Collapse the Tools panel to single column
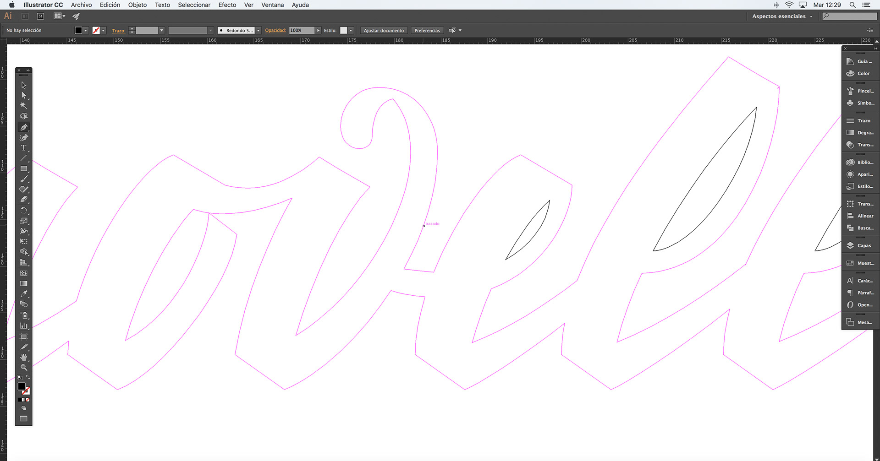This screenshot has width=880, height=461. tap(28, 71)
